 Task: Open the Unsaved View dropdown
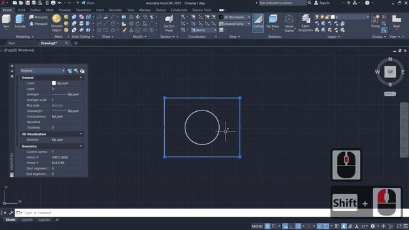point(235,24)
